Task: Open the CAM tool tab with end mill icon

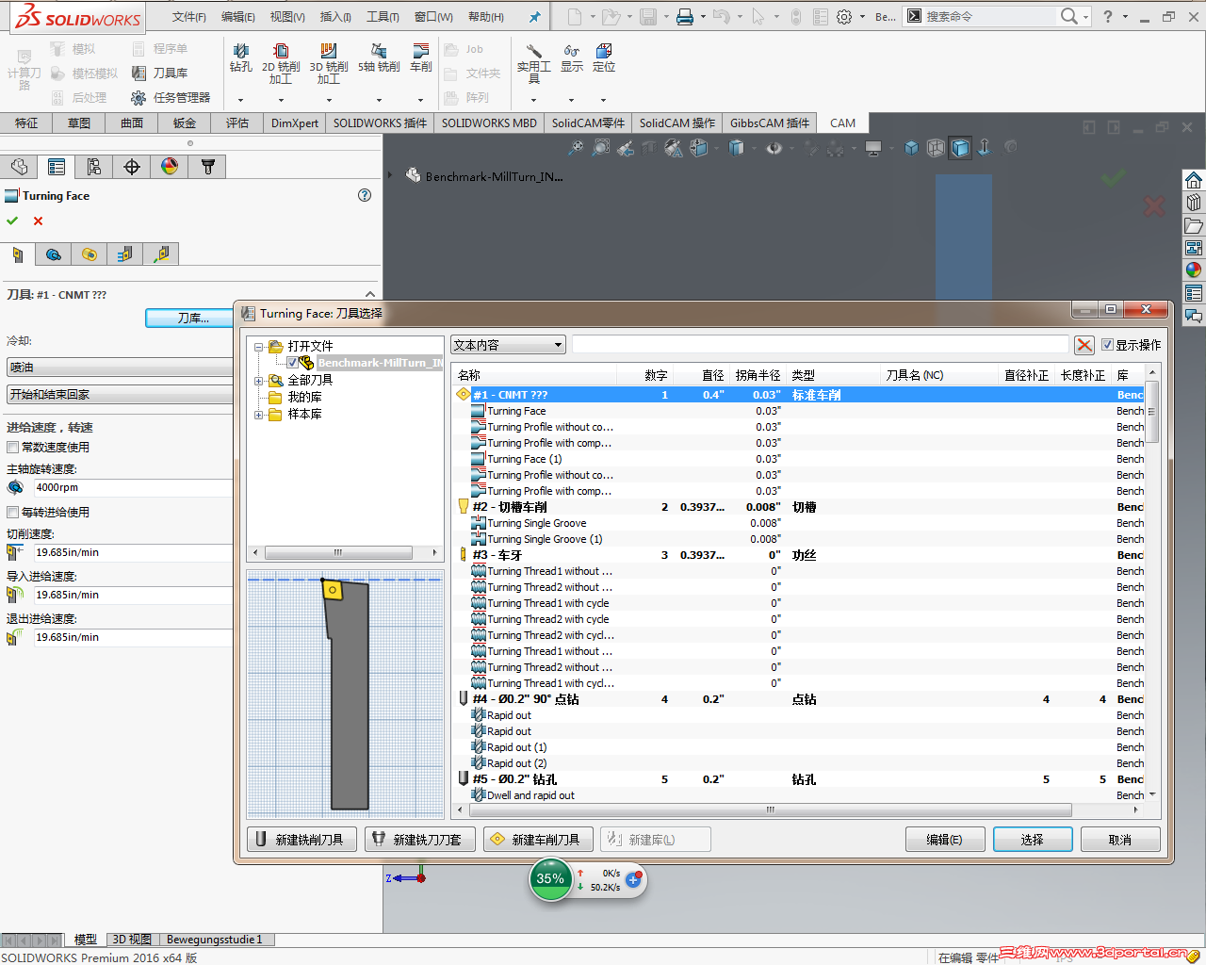Action: pyautogui.click(x=207, y=167)
